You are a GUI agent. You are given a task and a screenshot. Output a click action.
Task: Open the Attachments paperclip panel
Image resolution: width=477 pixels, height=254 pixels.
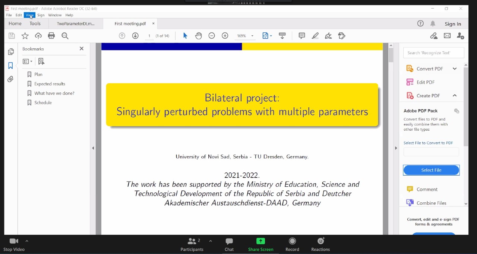10,79
